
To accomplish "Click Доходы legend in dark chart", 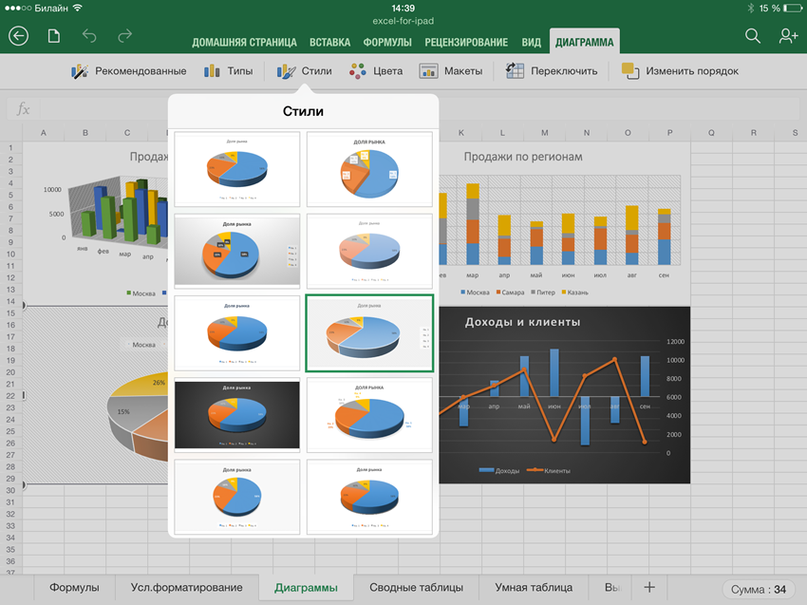I will [498, 471].
